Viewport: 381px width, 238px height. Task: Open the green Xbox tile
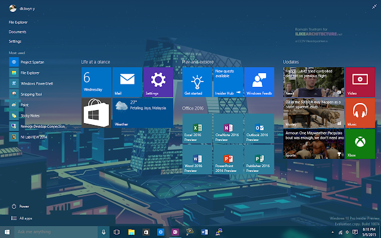360,144
